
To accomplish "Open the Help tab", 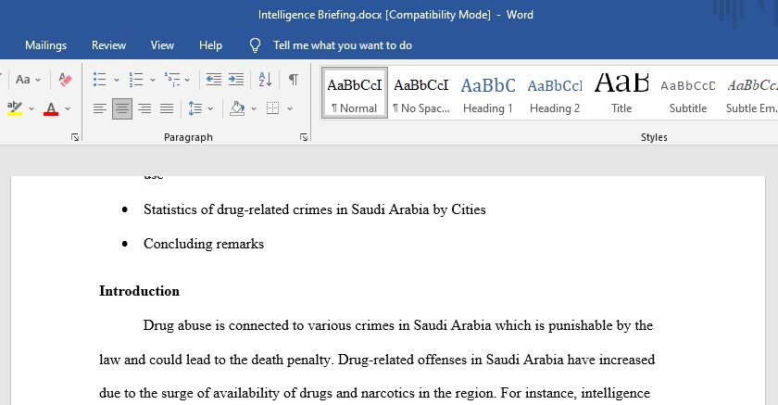I will [210, 45].
